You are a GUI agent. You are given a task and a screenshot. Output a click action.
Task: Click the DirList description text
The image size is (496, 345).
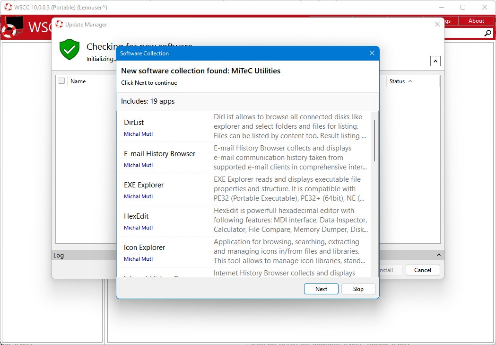(x=290, y=126)
